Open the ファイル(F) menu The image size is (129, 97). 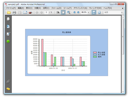(x=11, y=8)
